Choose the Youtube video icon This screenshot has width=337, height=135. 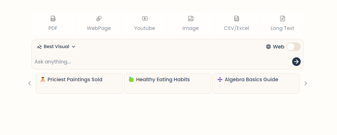pos(144,19)
